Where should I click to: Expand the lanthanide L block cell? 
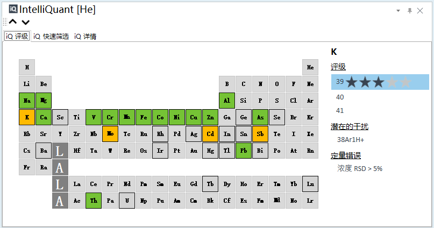pos(60,151)
